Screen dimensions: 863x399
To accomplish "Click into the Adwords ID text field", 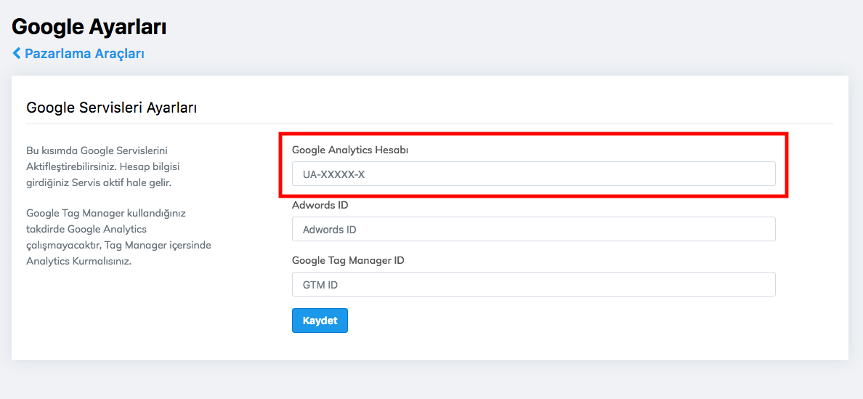I will [533, 229].
